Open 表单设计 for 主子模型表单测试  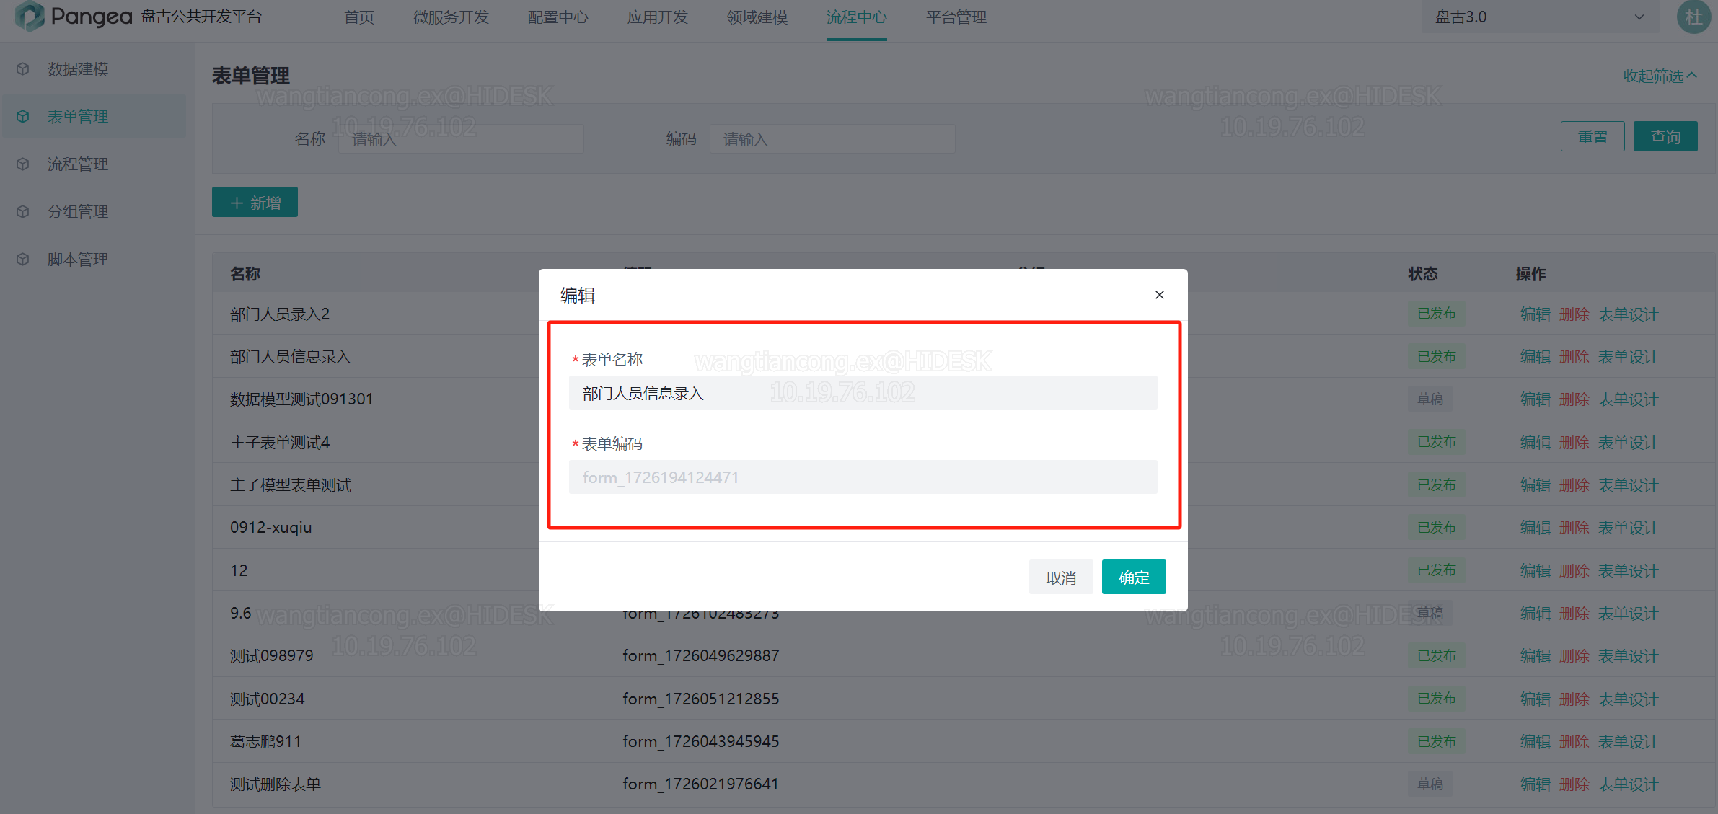tap(1629, 485)
